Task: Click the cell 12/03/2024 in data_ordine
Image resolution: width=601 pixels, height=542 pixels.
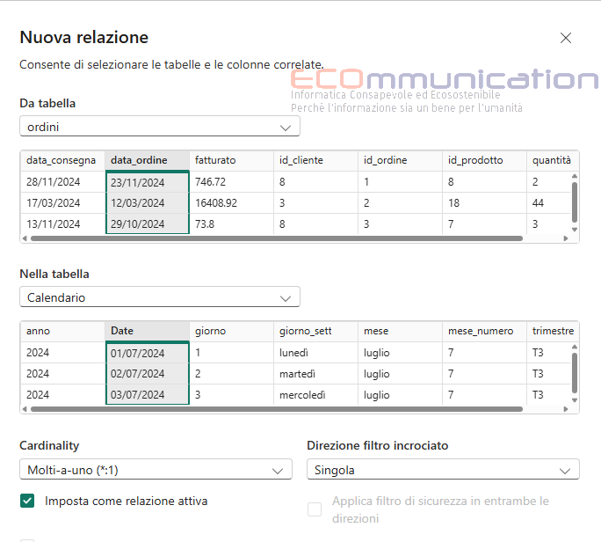Action: click(x=148, y=203)
